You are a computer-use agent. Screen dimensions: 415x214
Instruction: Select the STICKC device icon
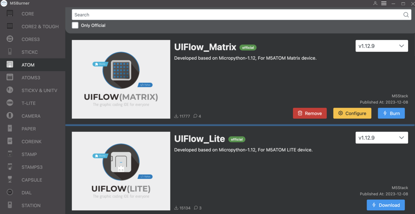coord(10,52)
